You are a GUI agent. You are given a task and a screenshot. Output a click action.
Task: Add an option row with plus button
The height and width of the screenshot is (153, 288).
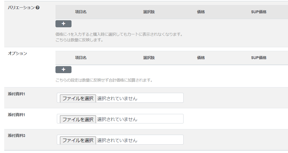63,69
